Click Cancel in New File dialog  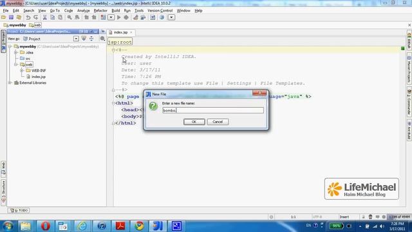(x=218, y=122)
